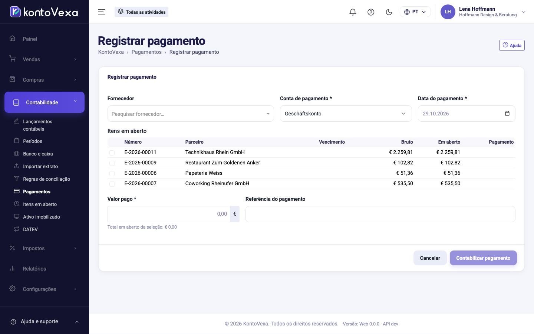Open Importar extrato page
This screenshot has width=534, height=334.
point(40,166)
